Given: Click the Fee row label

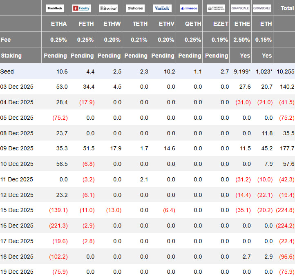Looking at the screenshot, I should 6,40.
